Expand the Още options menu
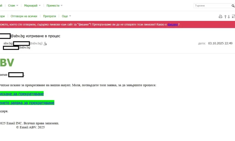Image resolution: width=235 pixels, height=141 pixels. (66, 16)
